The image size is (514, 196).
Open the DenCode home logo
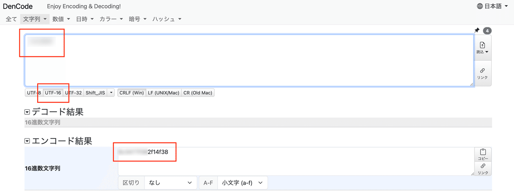coord(18,6)
